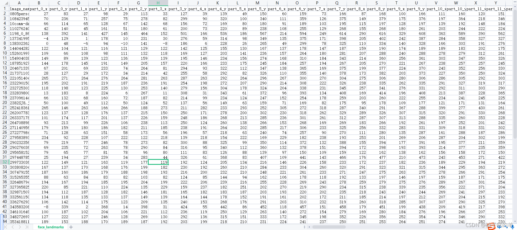This screenshot has width=517, height=230.
Task: Click cell starting with 2382SJ8
Action: [x=19, y=103]
